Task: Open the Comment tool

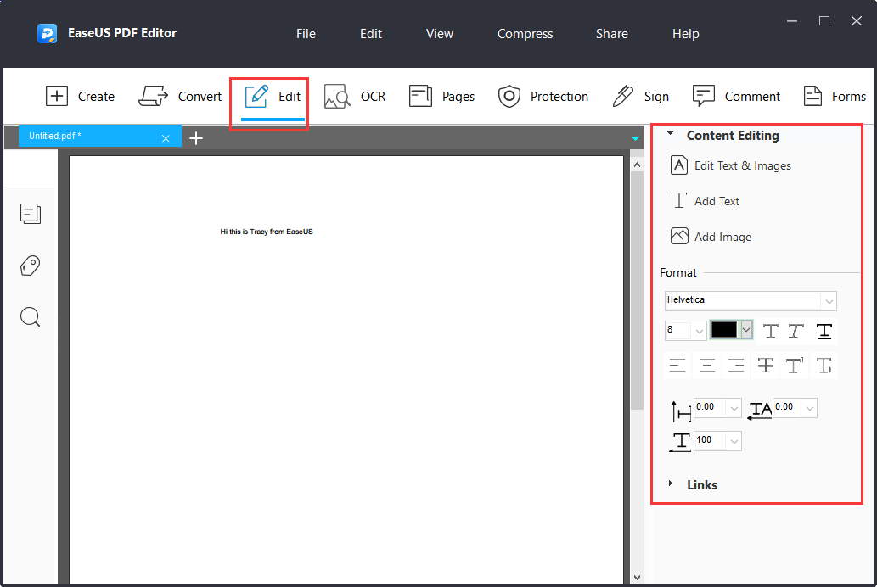Action: (x=736, y=96)
